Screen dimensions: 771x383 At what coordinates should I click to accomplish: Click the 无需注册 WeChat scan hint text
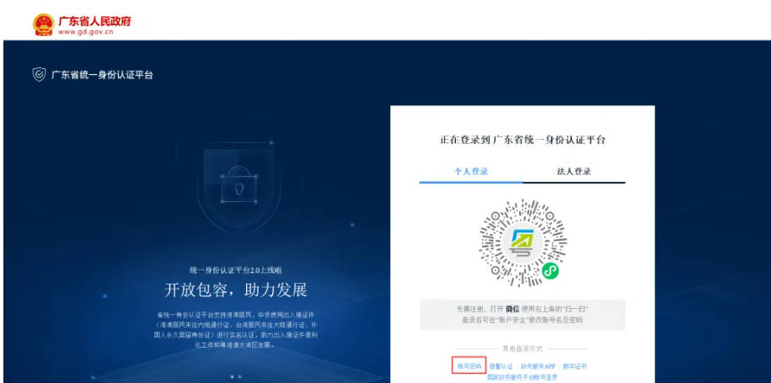(522, 314)
